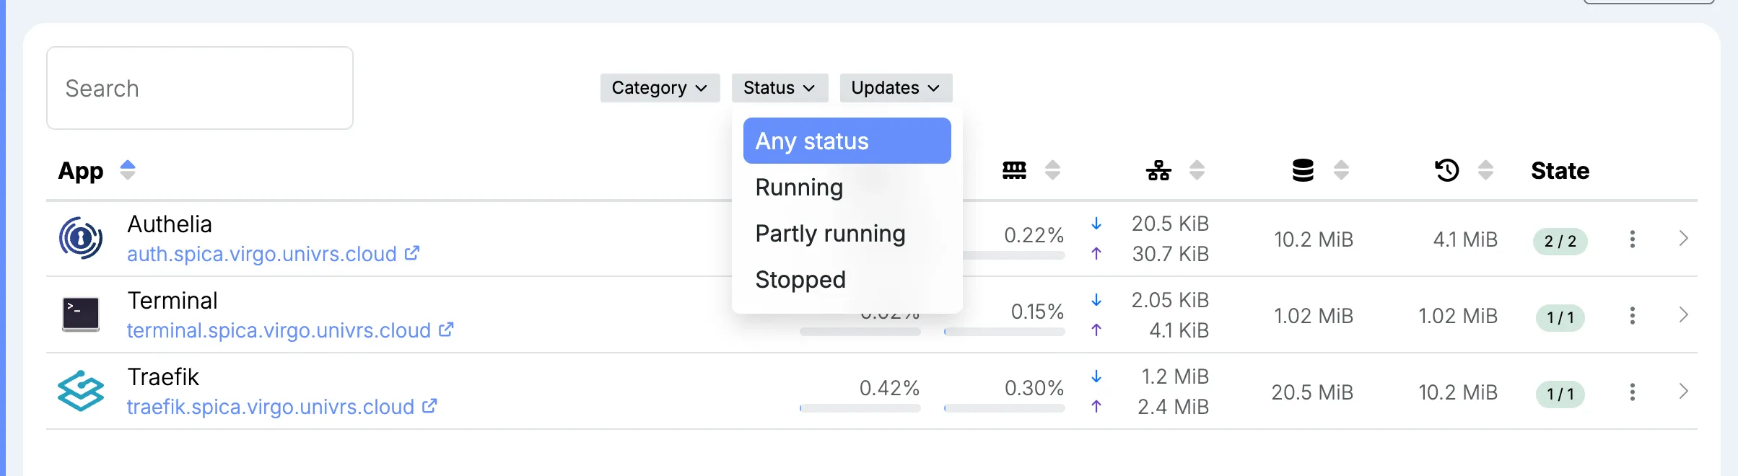Close the Status filter dropdown

pos(780,88)
